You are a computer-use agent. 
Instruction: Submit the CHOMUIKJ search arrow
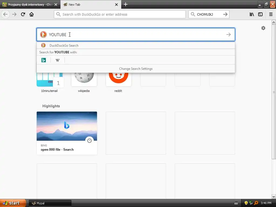pyautogui.click(x=225, y=14)
